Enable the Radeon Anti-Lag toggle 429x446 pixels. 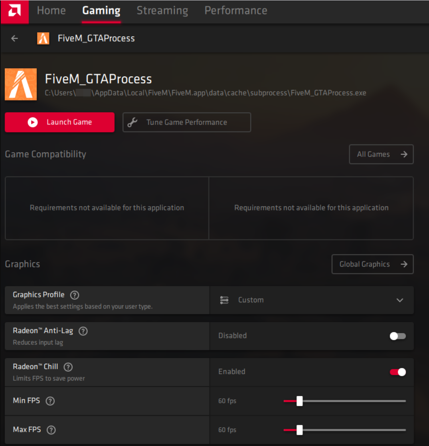click(x=397, y=336)
